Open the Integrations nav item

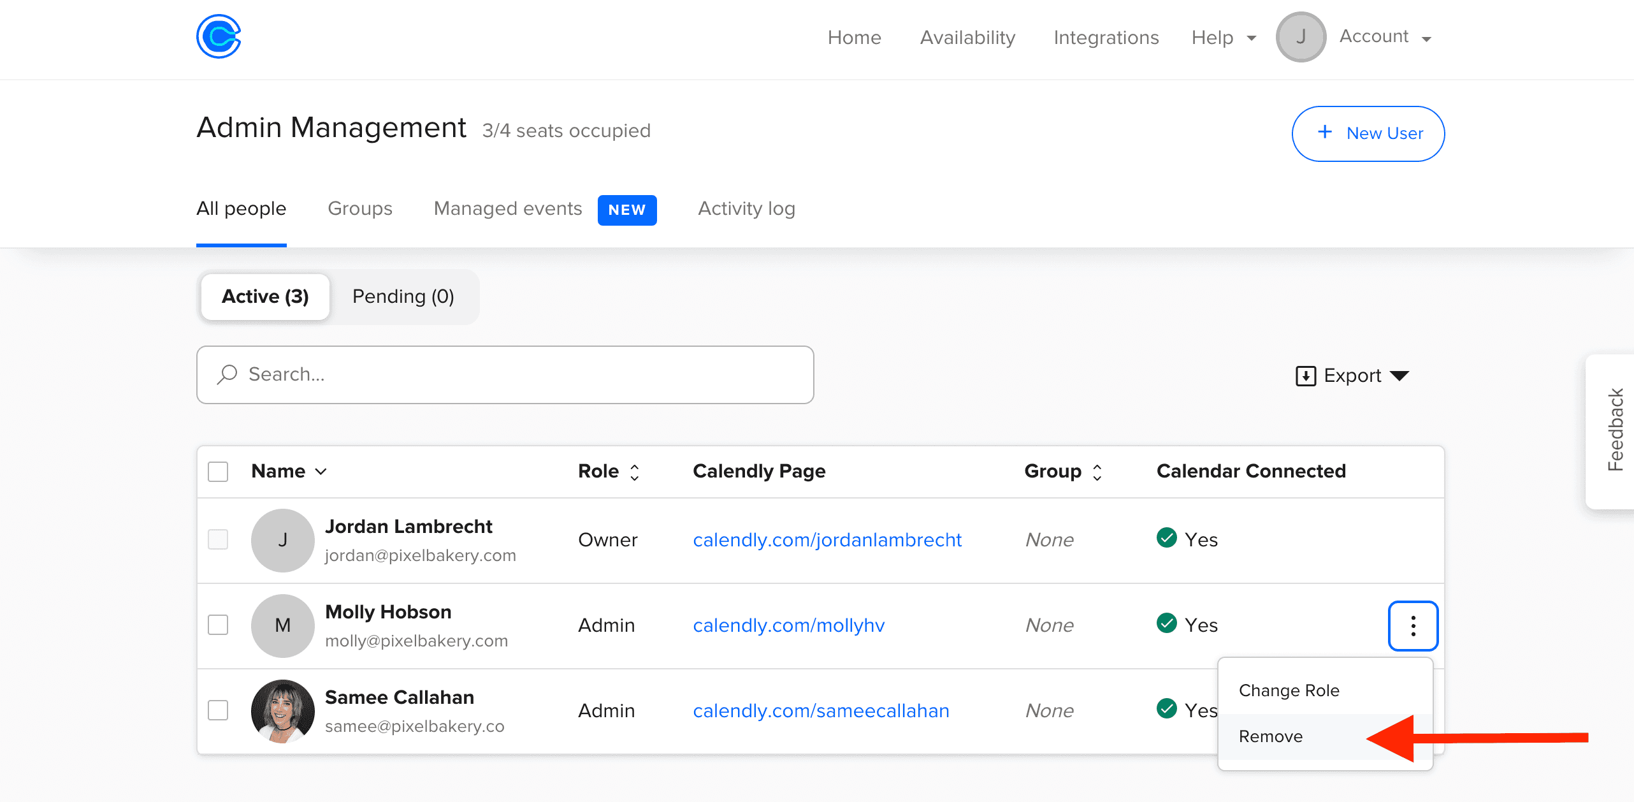[x=1106, y=38]
